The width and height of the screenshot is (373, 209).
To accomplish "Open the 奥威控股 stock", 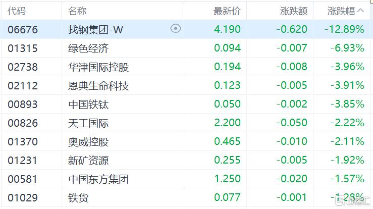I will [88, 142].
